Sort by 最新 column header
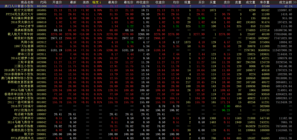Viewport: 297px width, 140px height. pyautogui.click(x=73, y=2)
